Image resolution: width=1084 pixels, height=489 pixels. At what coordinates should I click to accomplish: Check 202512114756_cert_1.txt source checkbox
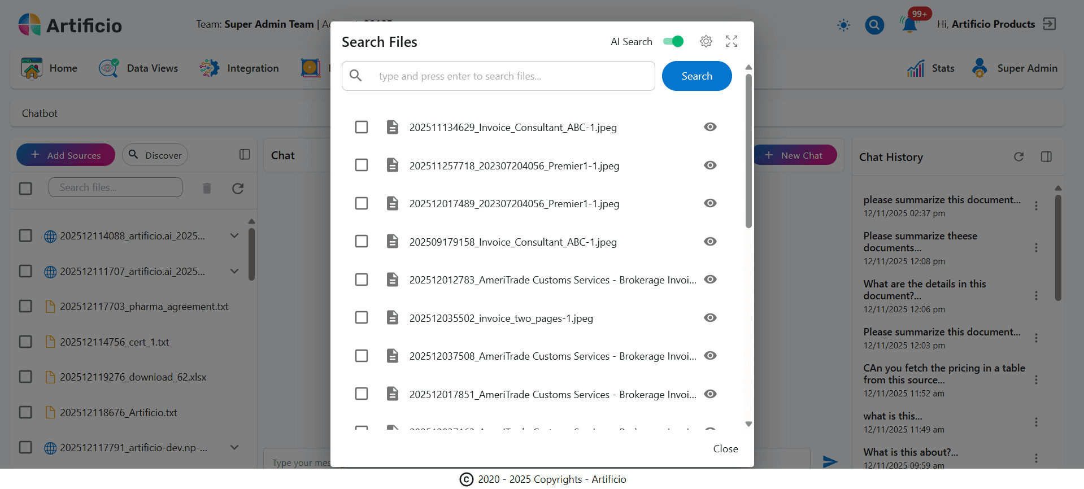25,342
